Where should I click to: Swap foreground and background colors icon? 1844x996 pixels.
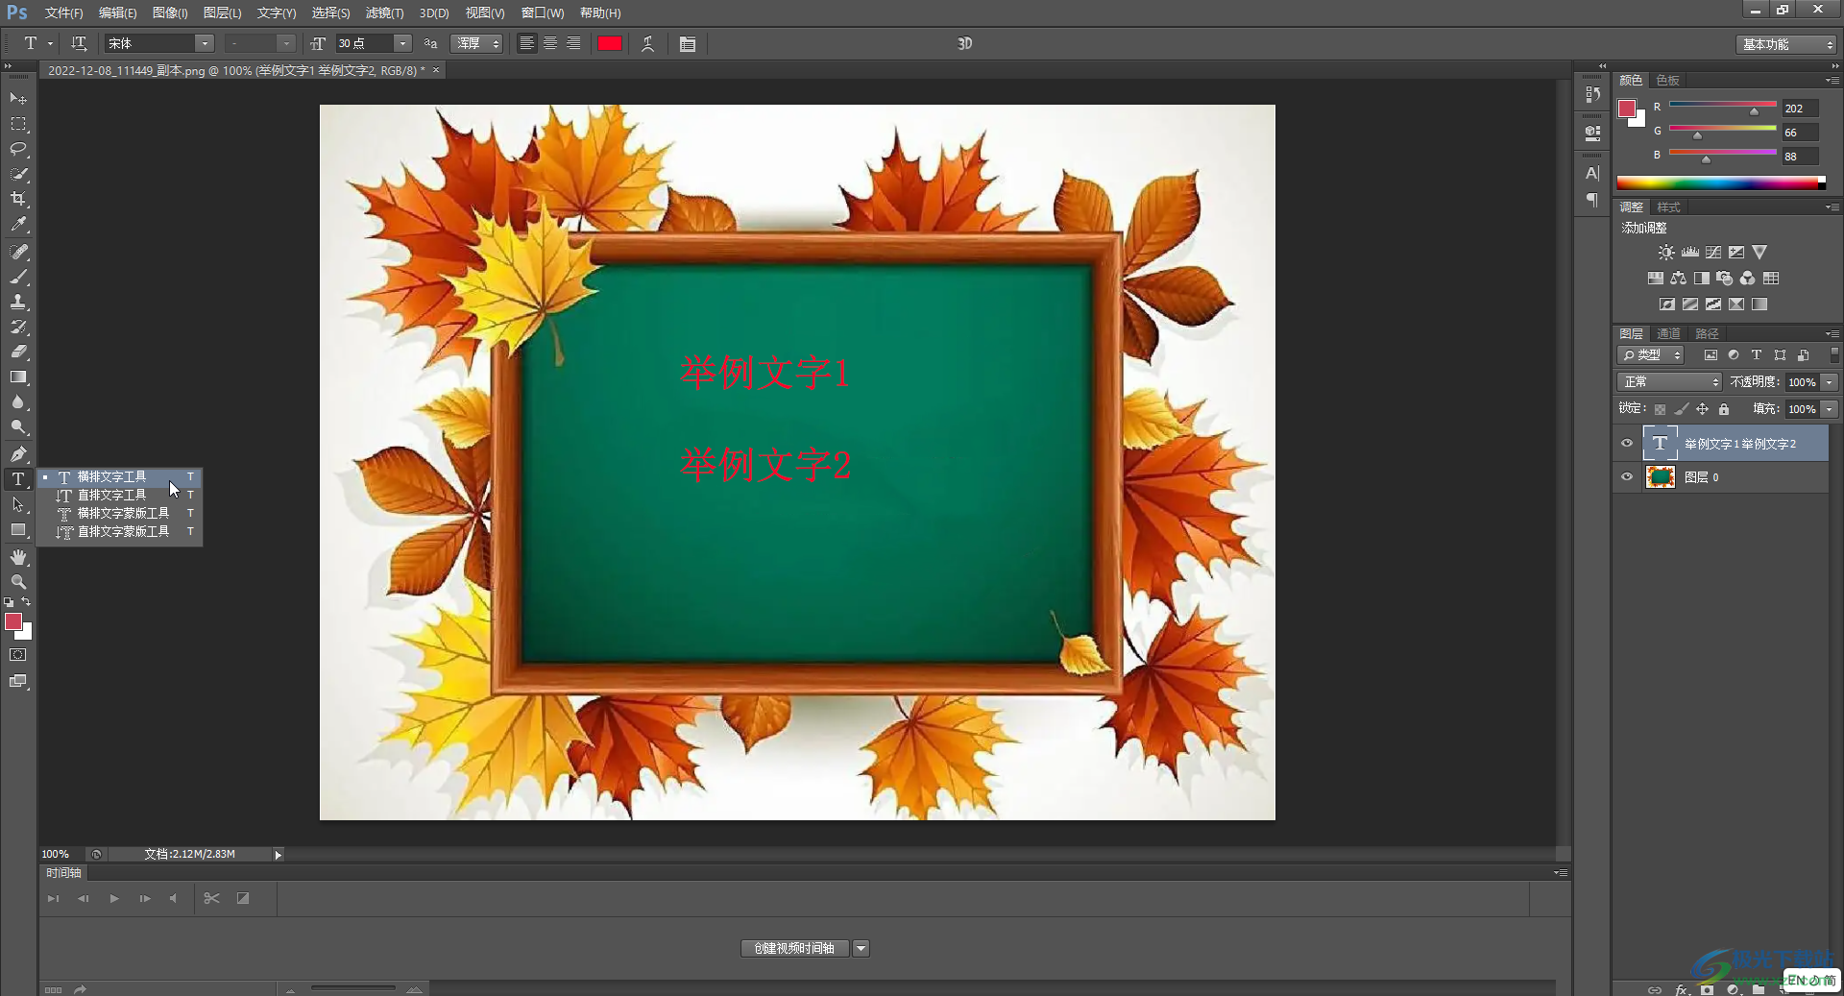(x=26, y=602)
